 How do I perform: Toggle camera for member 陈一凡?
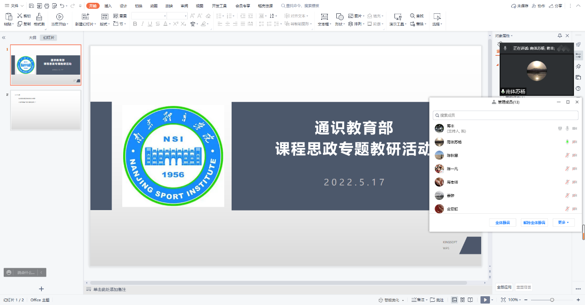tap(575, 169)
